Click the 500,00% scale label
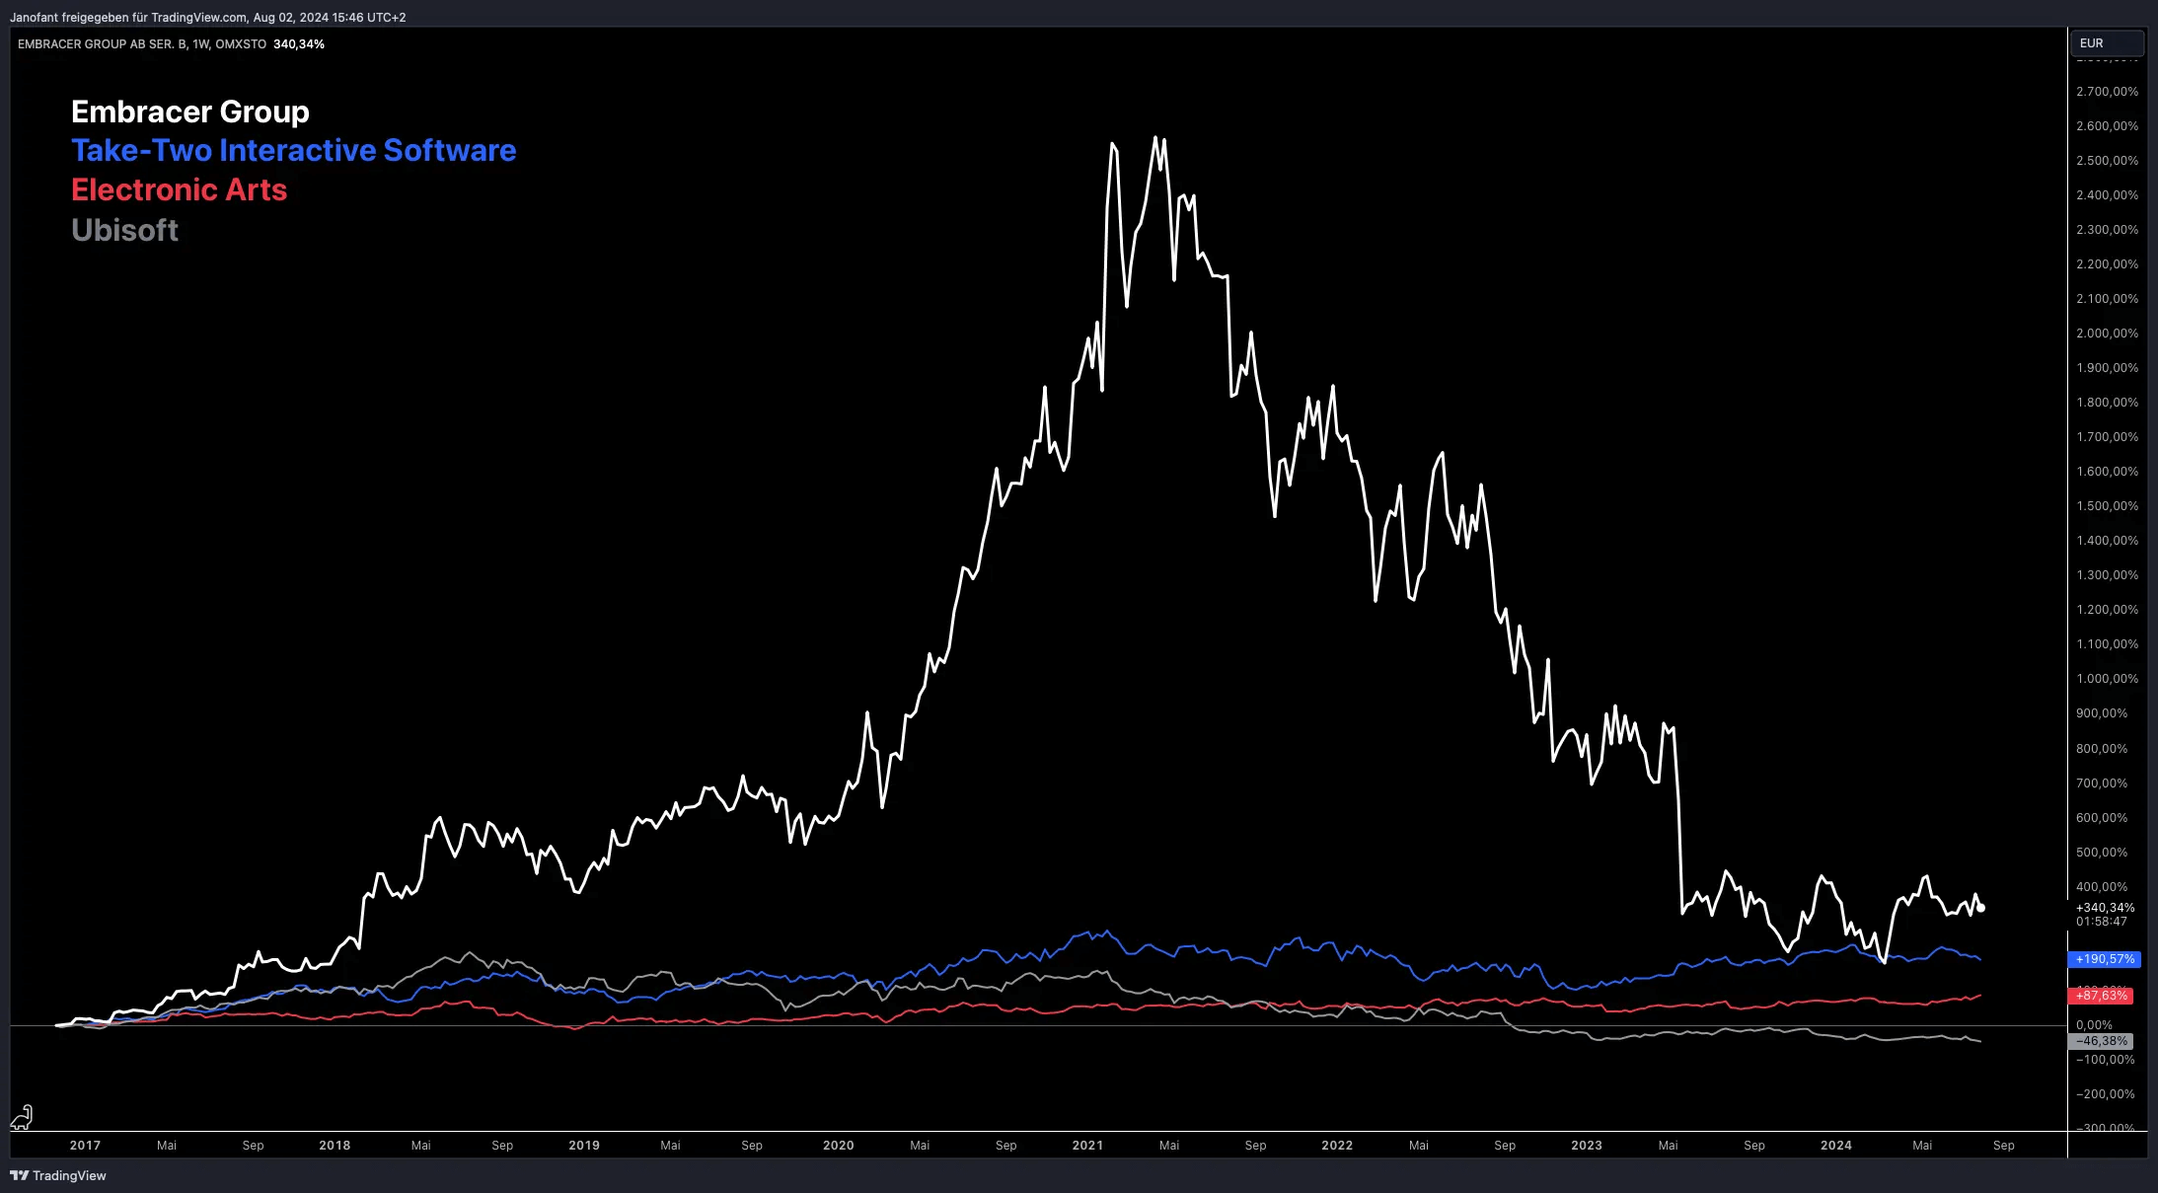2158x1193 pixels. click(2102, 853)
